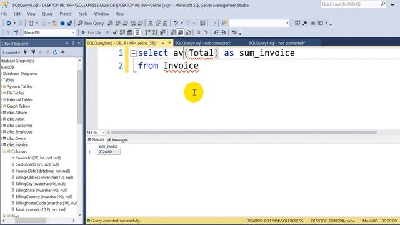Select the dbo.Customer table

point(19,126)
